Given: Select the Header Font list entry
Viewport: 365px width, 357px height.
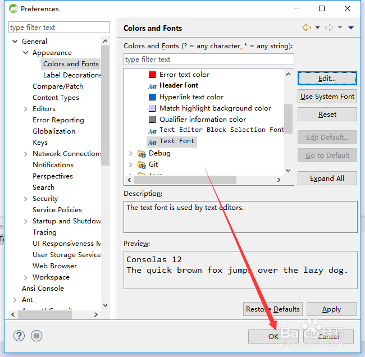Looking at the screenshot, I should pos(179,85).
